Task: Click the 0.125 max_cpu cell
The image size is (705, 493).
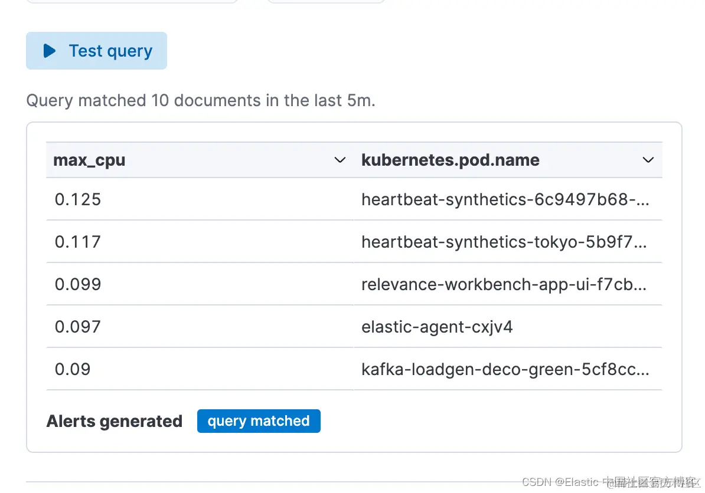Action: [78, 199]
